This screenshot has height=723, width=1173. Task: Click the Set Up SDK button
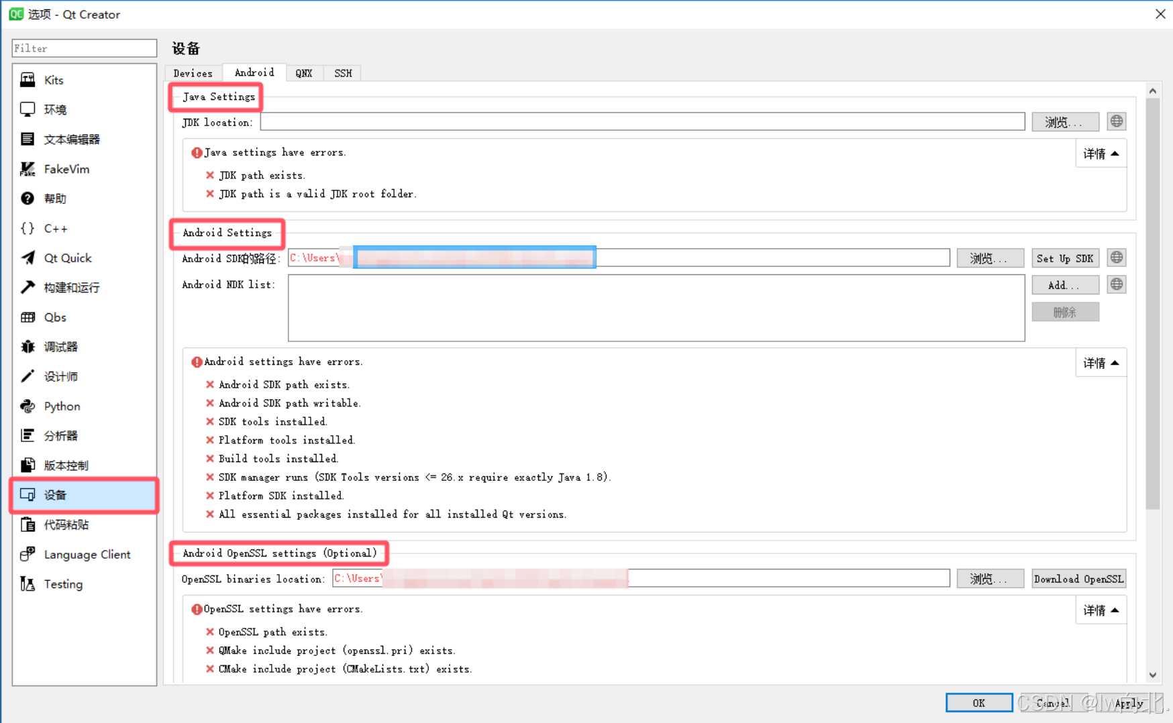pos(1065,258)
